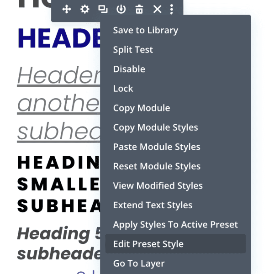
Task: Select Copy Module Styles
Action: [156, 127]
